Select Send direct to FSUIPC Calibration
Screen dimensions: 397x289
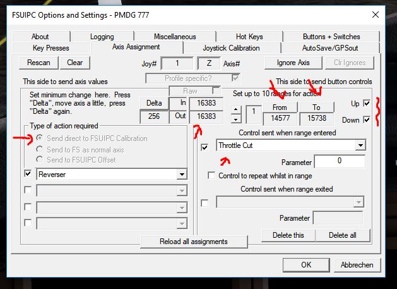pos(39,138)
